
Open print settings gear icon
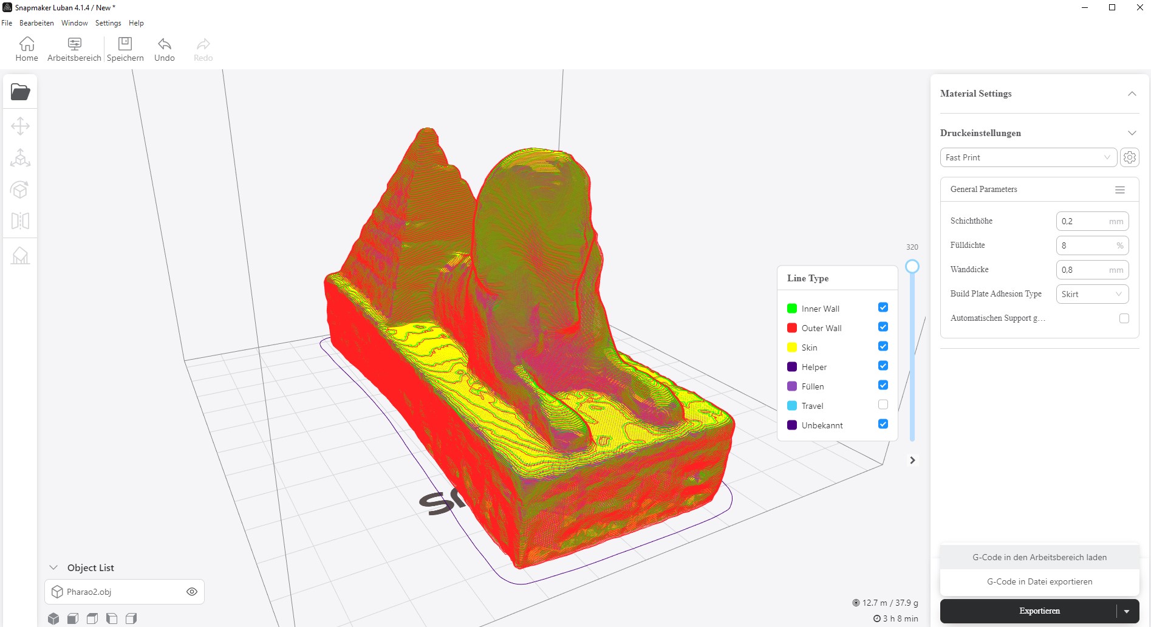tap(1129, 157)
